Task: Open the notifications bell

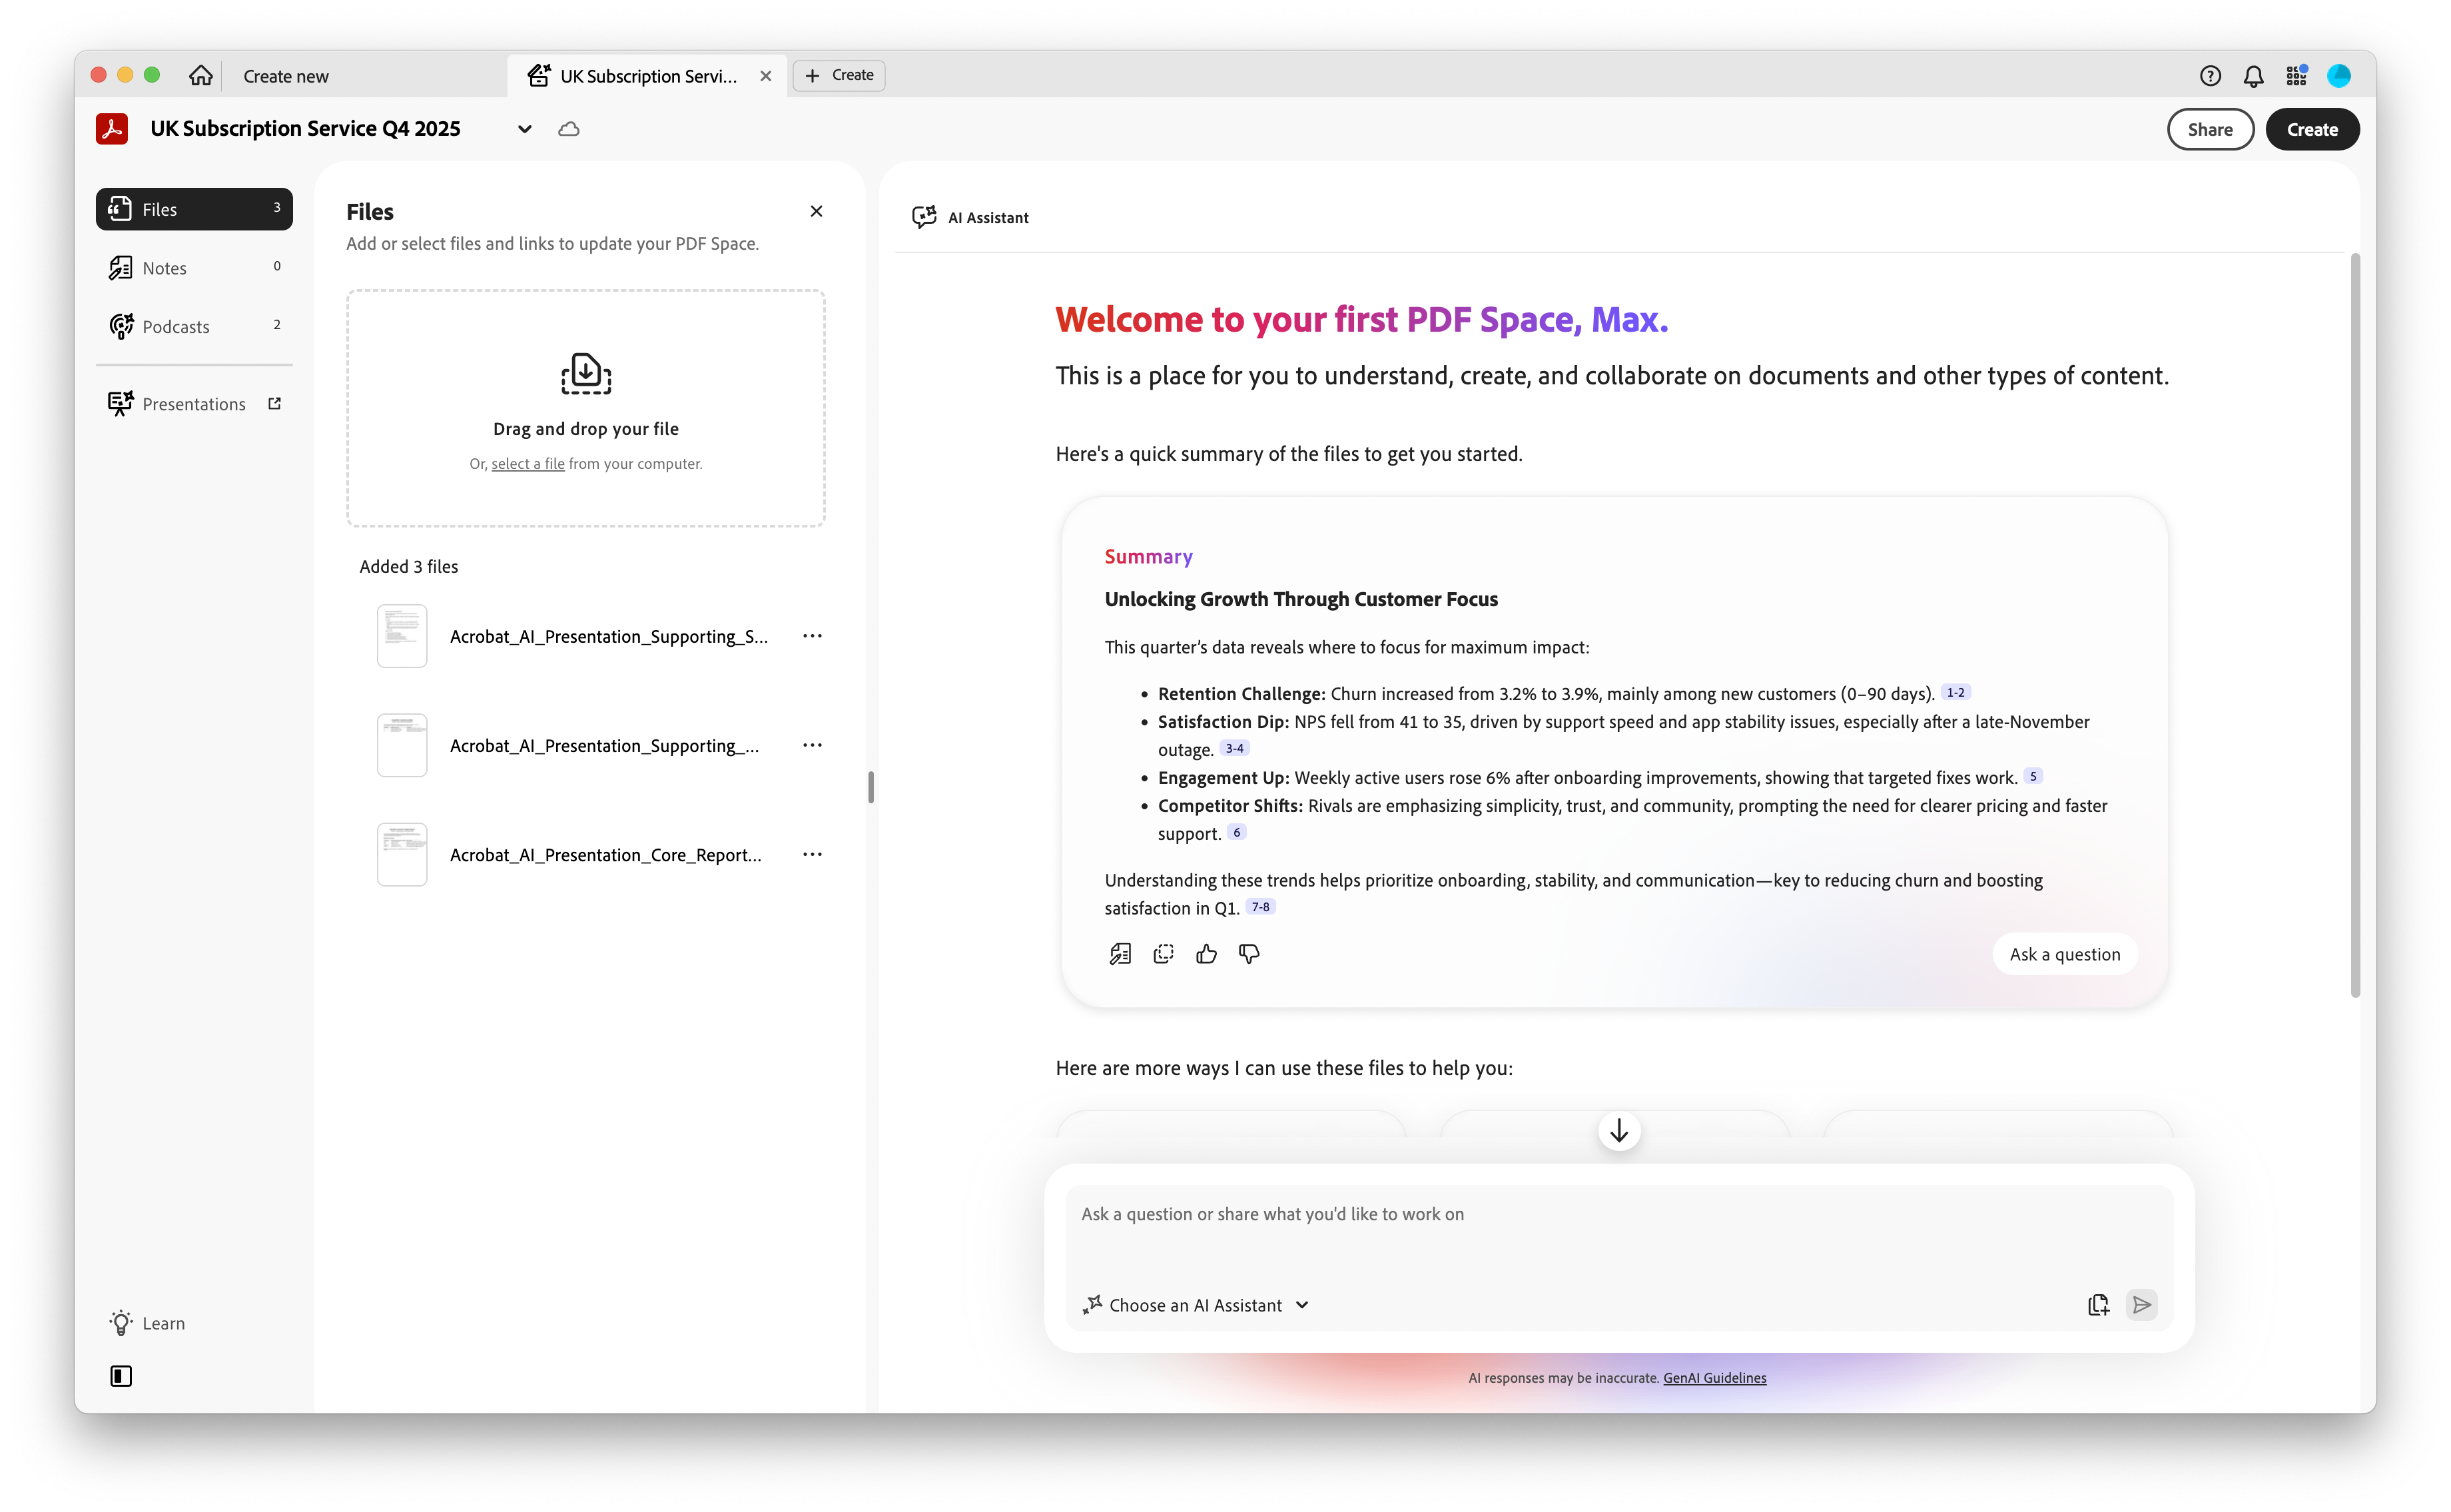Action: point(2253,76)
